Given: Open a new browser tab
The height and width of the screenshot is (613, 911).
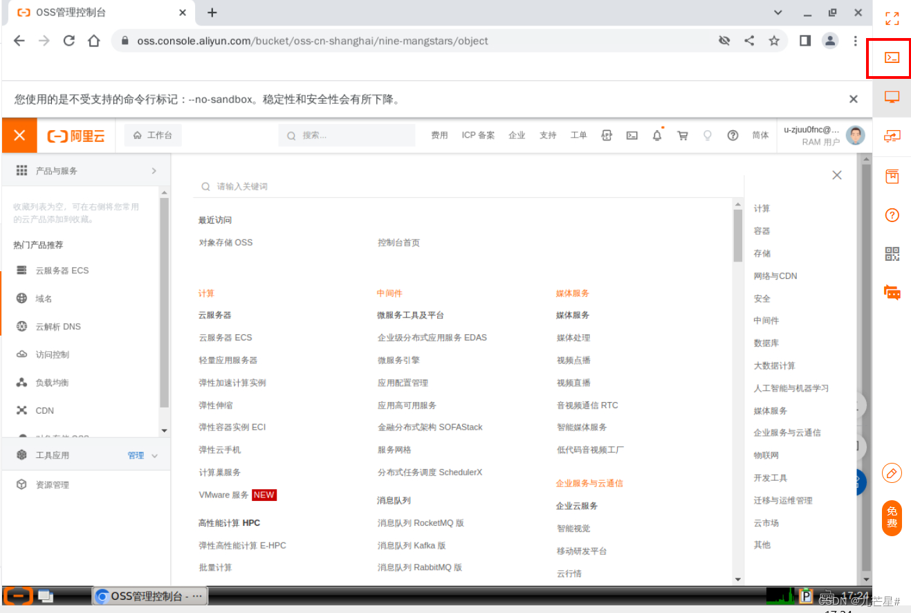Looking at the screenshot, I should tap(212, 12).
